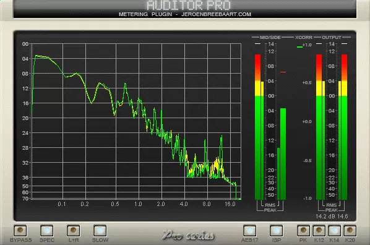Toggle the BYPASS button
The height and width of the screenshot is (245, 370).
pyautogui.click(x=20, y=231)
